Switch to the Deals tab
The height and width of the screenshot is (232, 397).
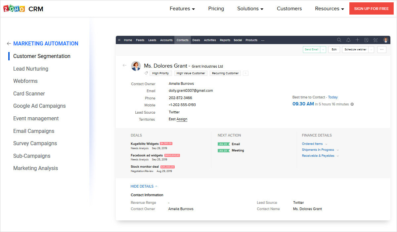[196, 40]
